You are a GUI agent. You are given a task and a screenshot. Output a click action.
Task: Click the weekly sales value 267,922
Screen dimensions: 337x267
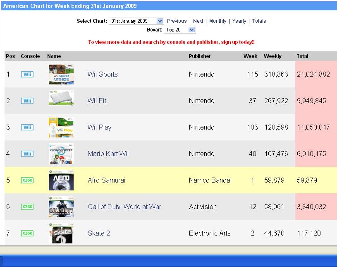pyautogui.click(x=276, y=101)
